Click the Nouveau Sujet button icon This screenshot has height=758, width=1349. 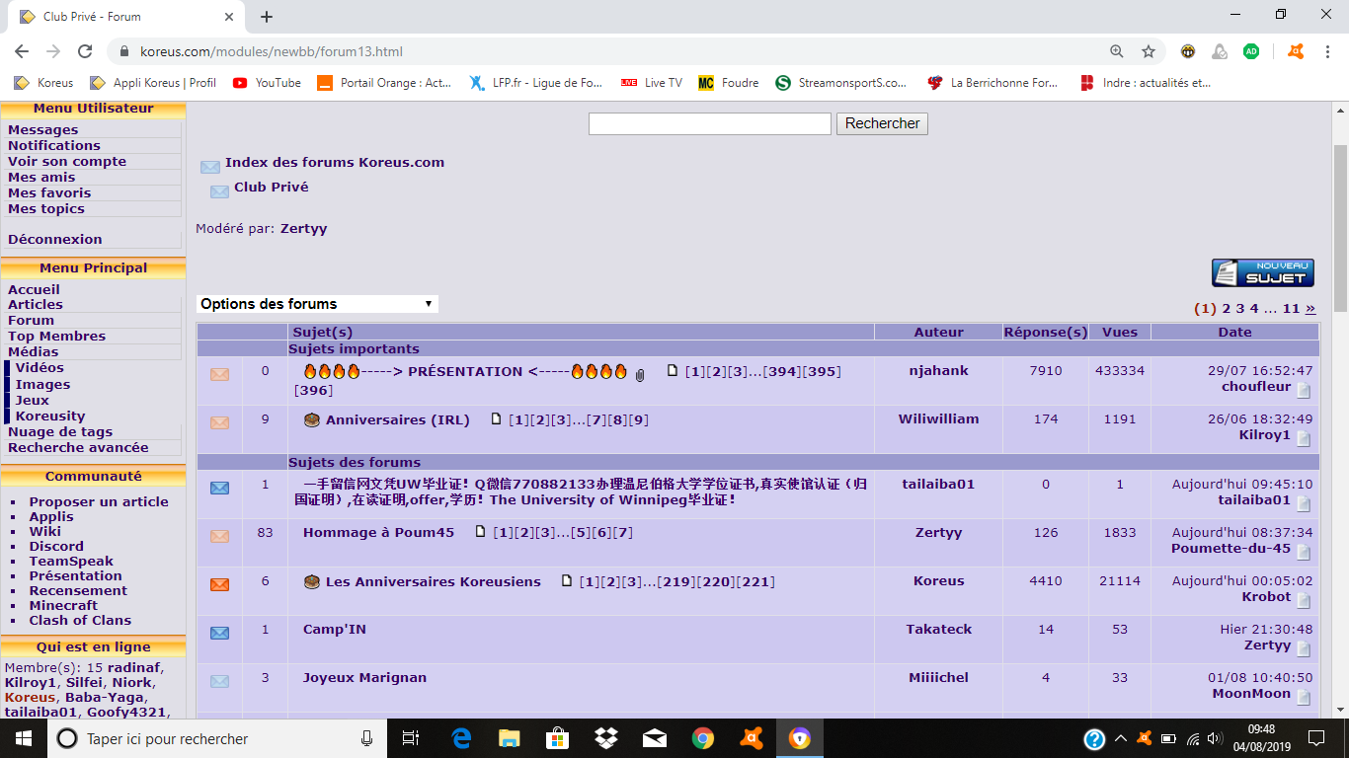tap(1263, 273)
